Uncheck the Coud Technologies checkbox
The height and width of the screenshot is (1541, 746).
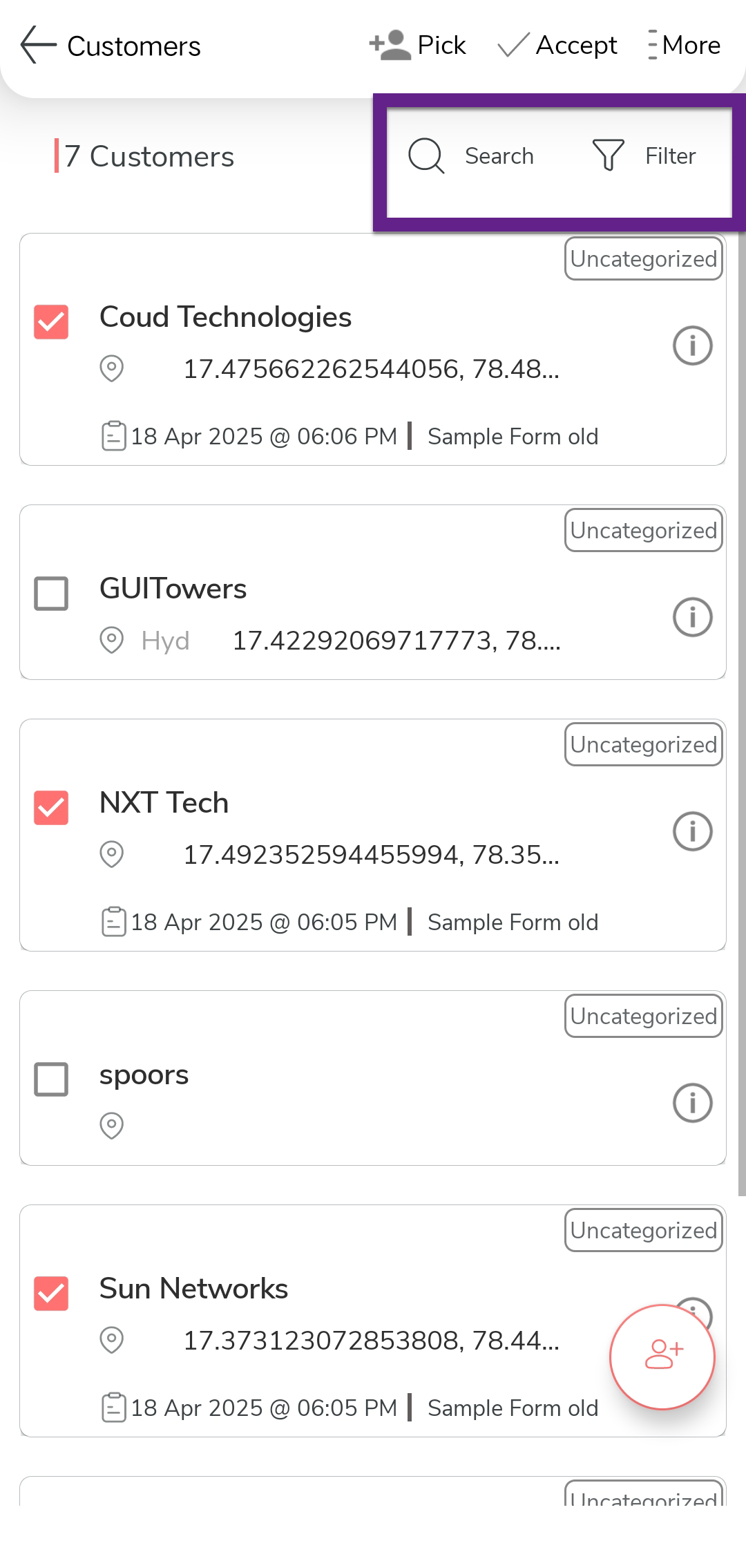point(51,322)
